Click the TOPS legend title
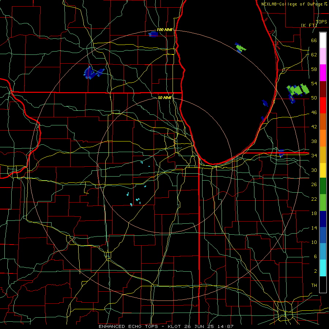329x329 pixels. pyautogui.click(x=321, y=22)
